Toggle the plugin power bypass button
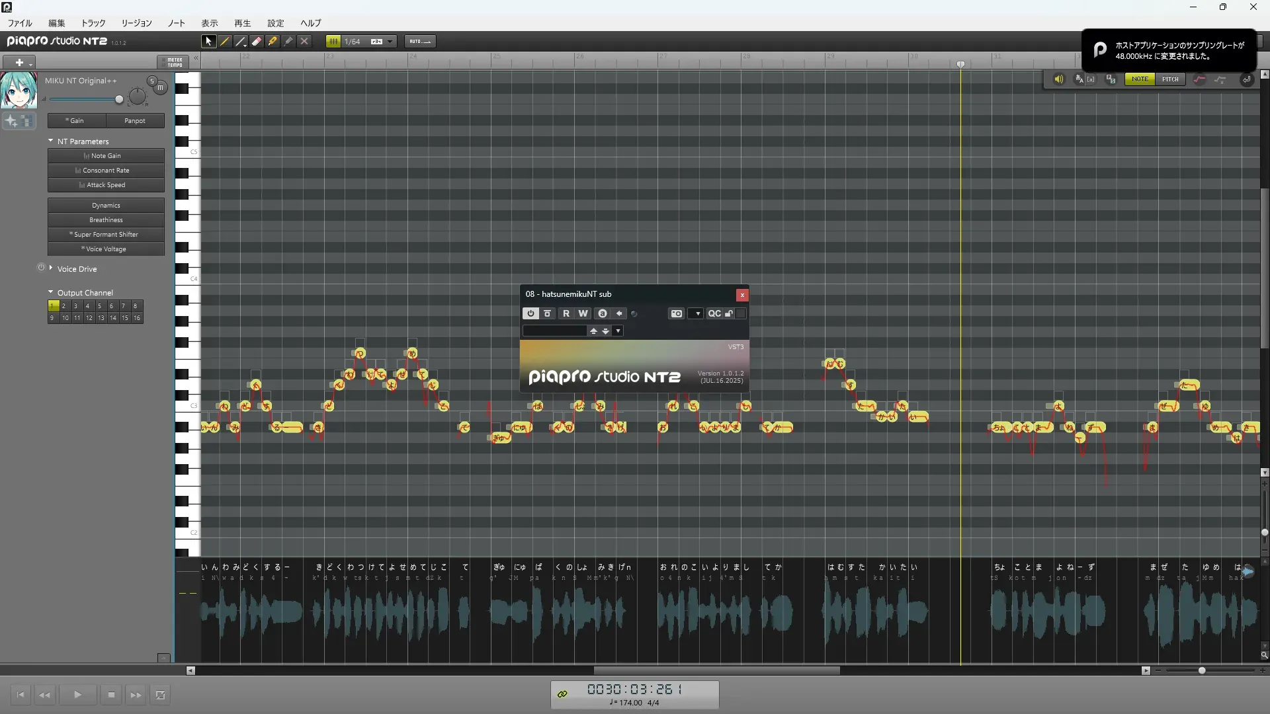The width and height of the screenshot is (1270, 714). (x=530, y=314)
